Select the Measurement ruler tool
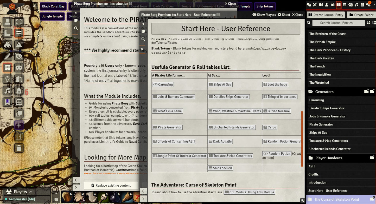This screenshot has height=204, width=376. point(7,33)
